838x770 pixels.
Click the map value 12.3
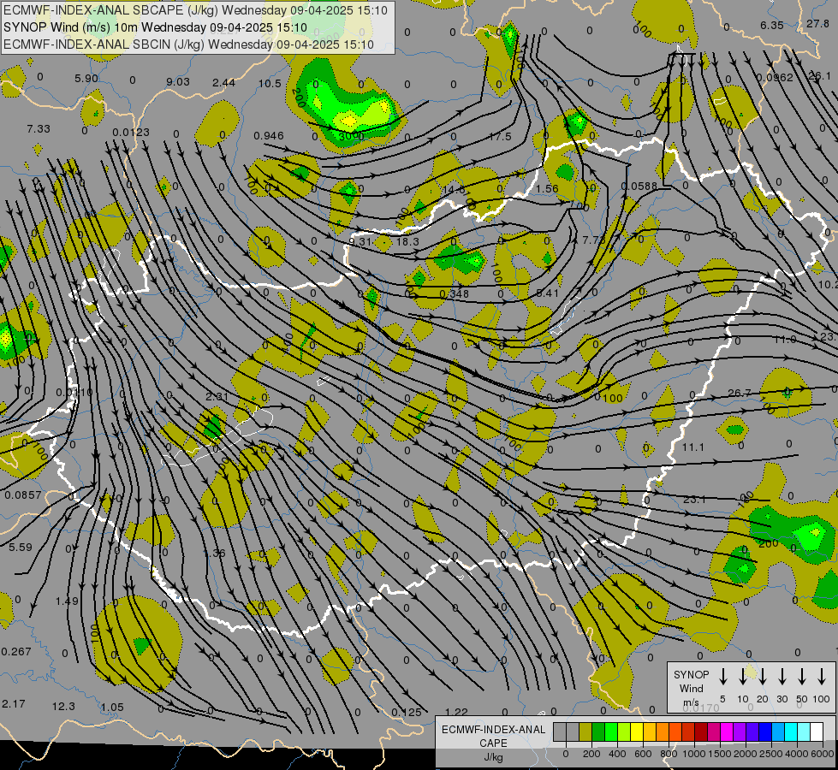tap(63, 707)
